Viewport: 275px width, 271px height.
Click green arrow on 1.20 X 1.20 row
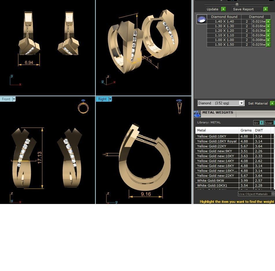pos(268,31)
